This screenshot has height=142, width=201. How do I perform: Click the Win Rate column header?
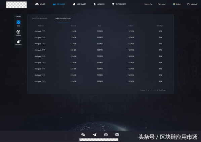pyautogui.click(x=160, y=26)
